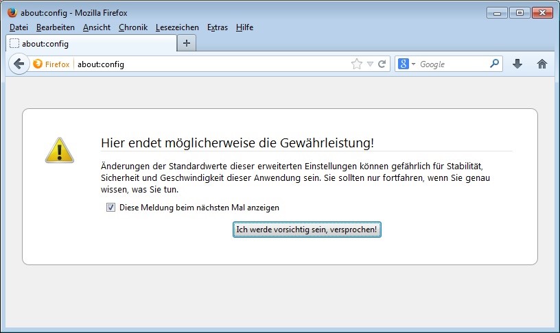
Task: Reload the page with the refresh icon
Action: click(382, 64)
